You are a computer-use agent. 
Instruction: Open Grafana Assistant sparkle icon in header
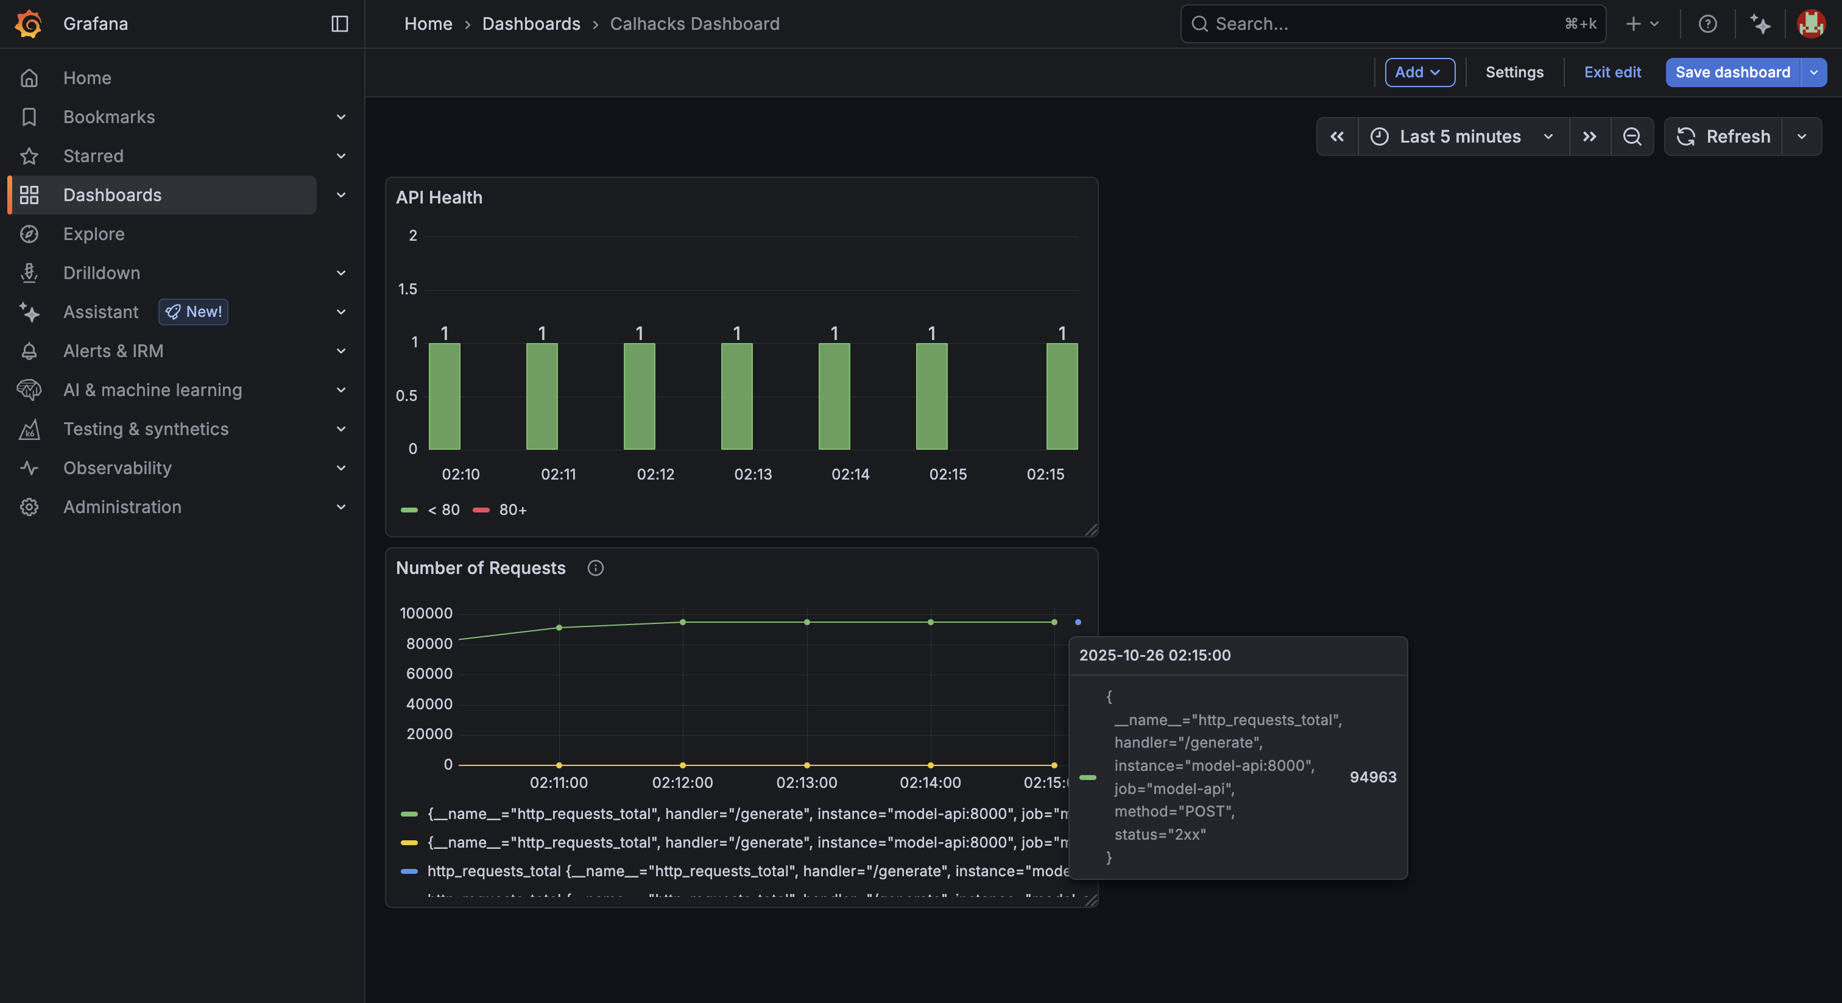pos(1760,24)
